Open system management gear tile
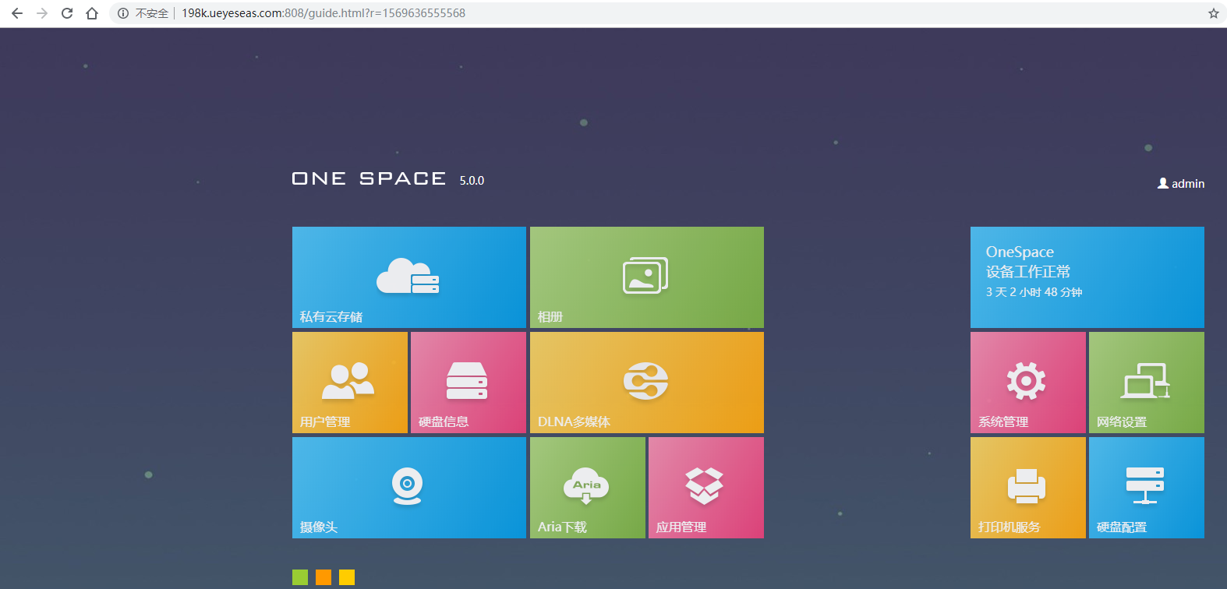This screenshot has width=1227, height=589. pos(1027,383)
